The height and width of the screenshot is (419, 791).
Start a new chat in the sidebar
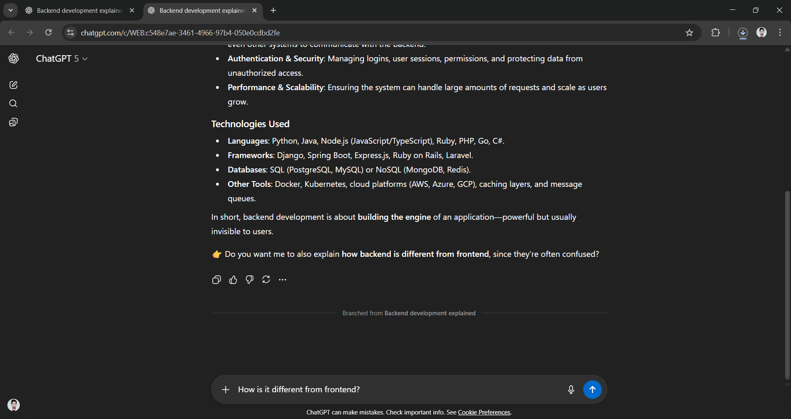tap(14, 85)
